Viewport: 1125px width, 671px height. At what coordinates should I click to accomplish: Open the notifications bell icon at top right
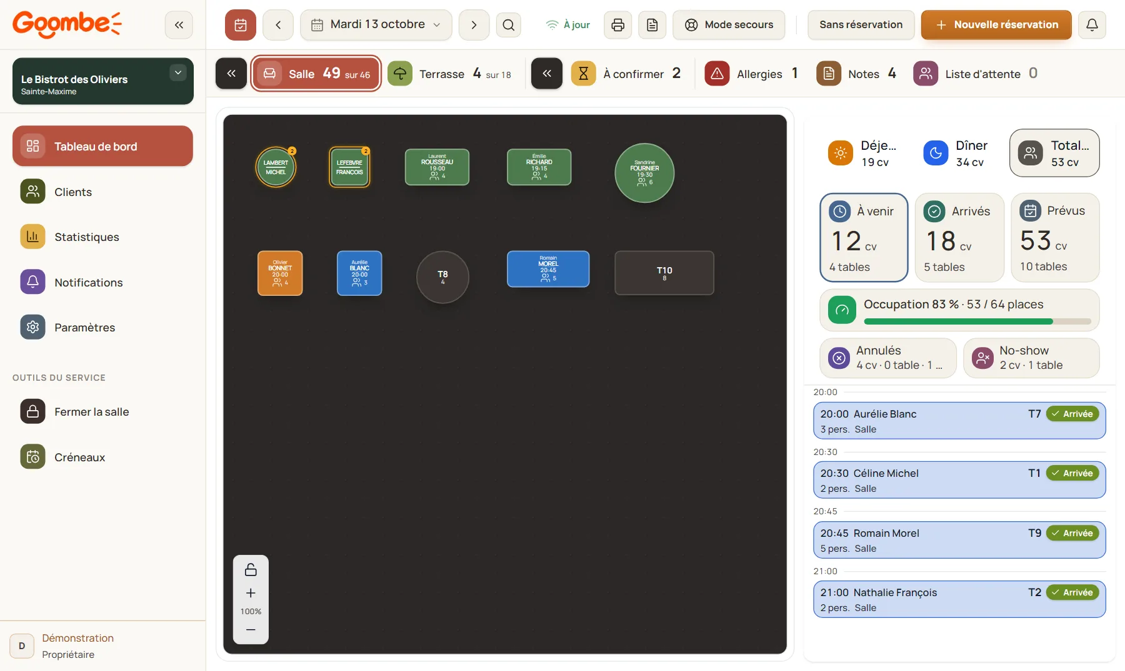click(1092, 25)
